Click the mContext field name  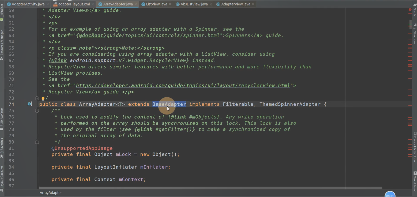(x=131, y=179)
